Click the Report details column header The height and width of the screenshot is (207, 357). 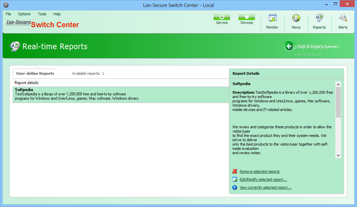pos(118,83)
